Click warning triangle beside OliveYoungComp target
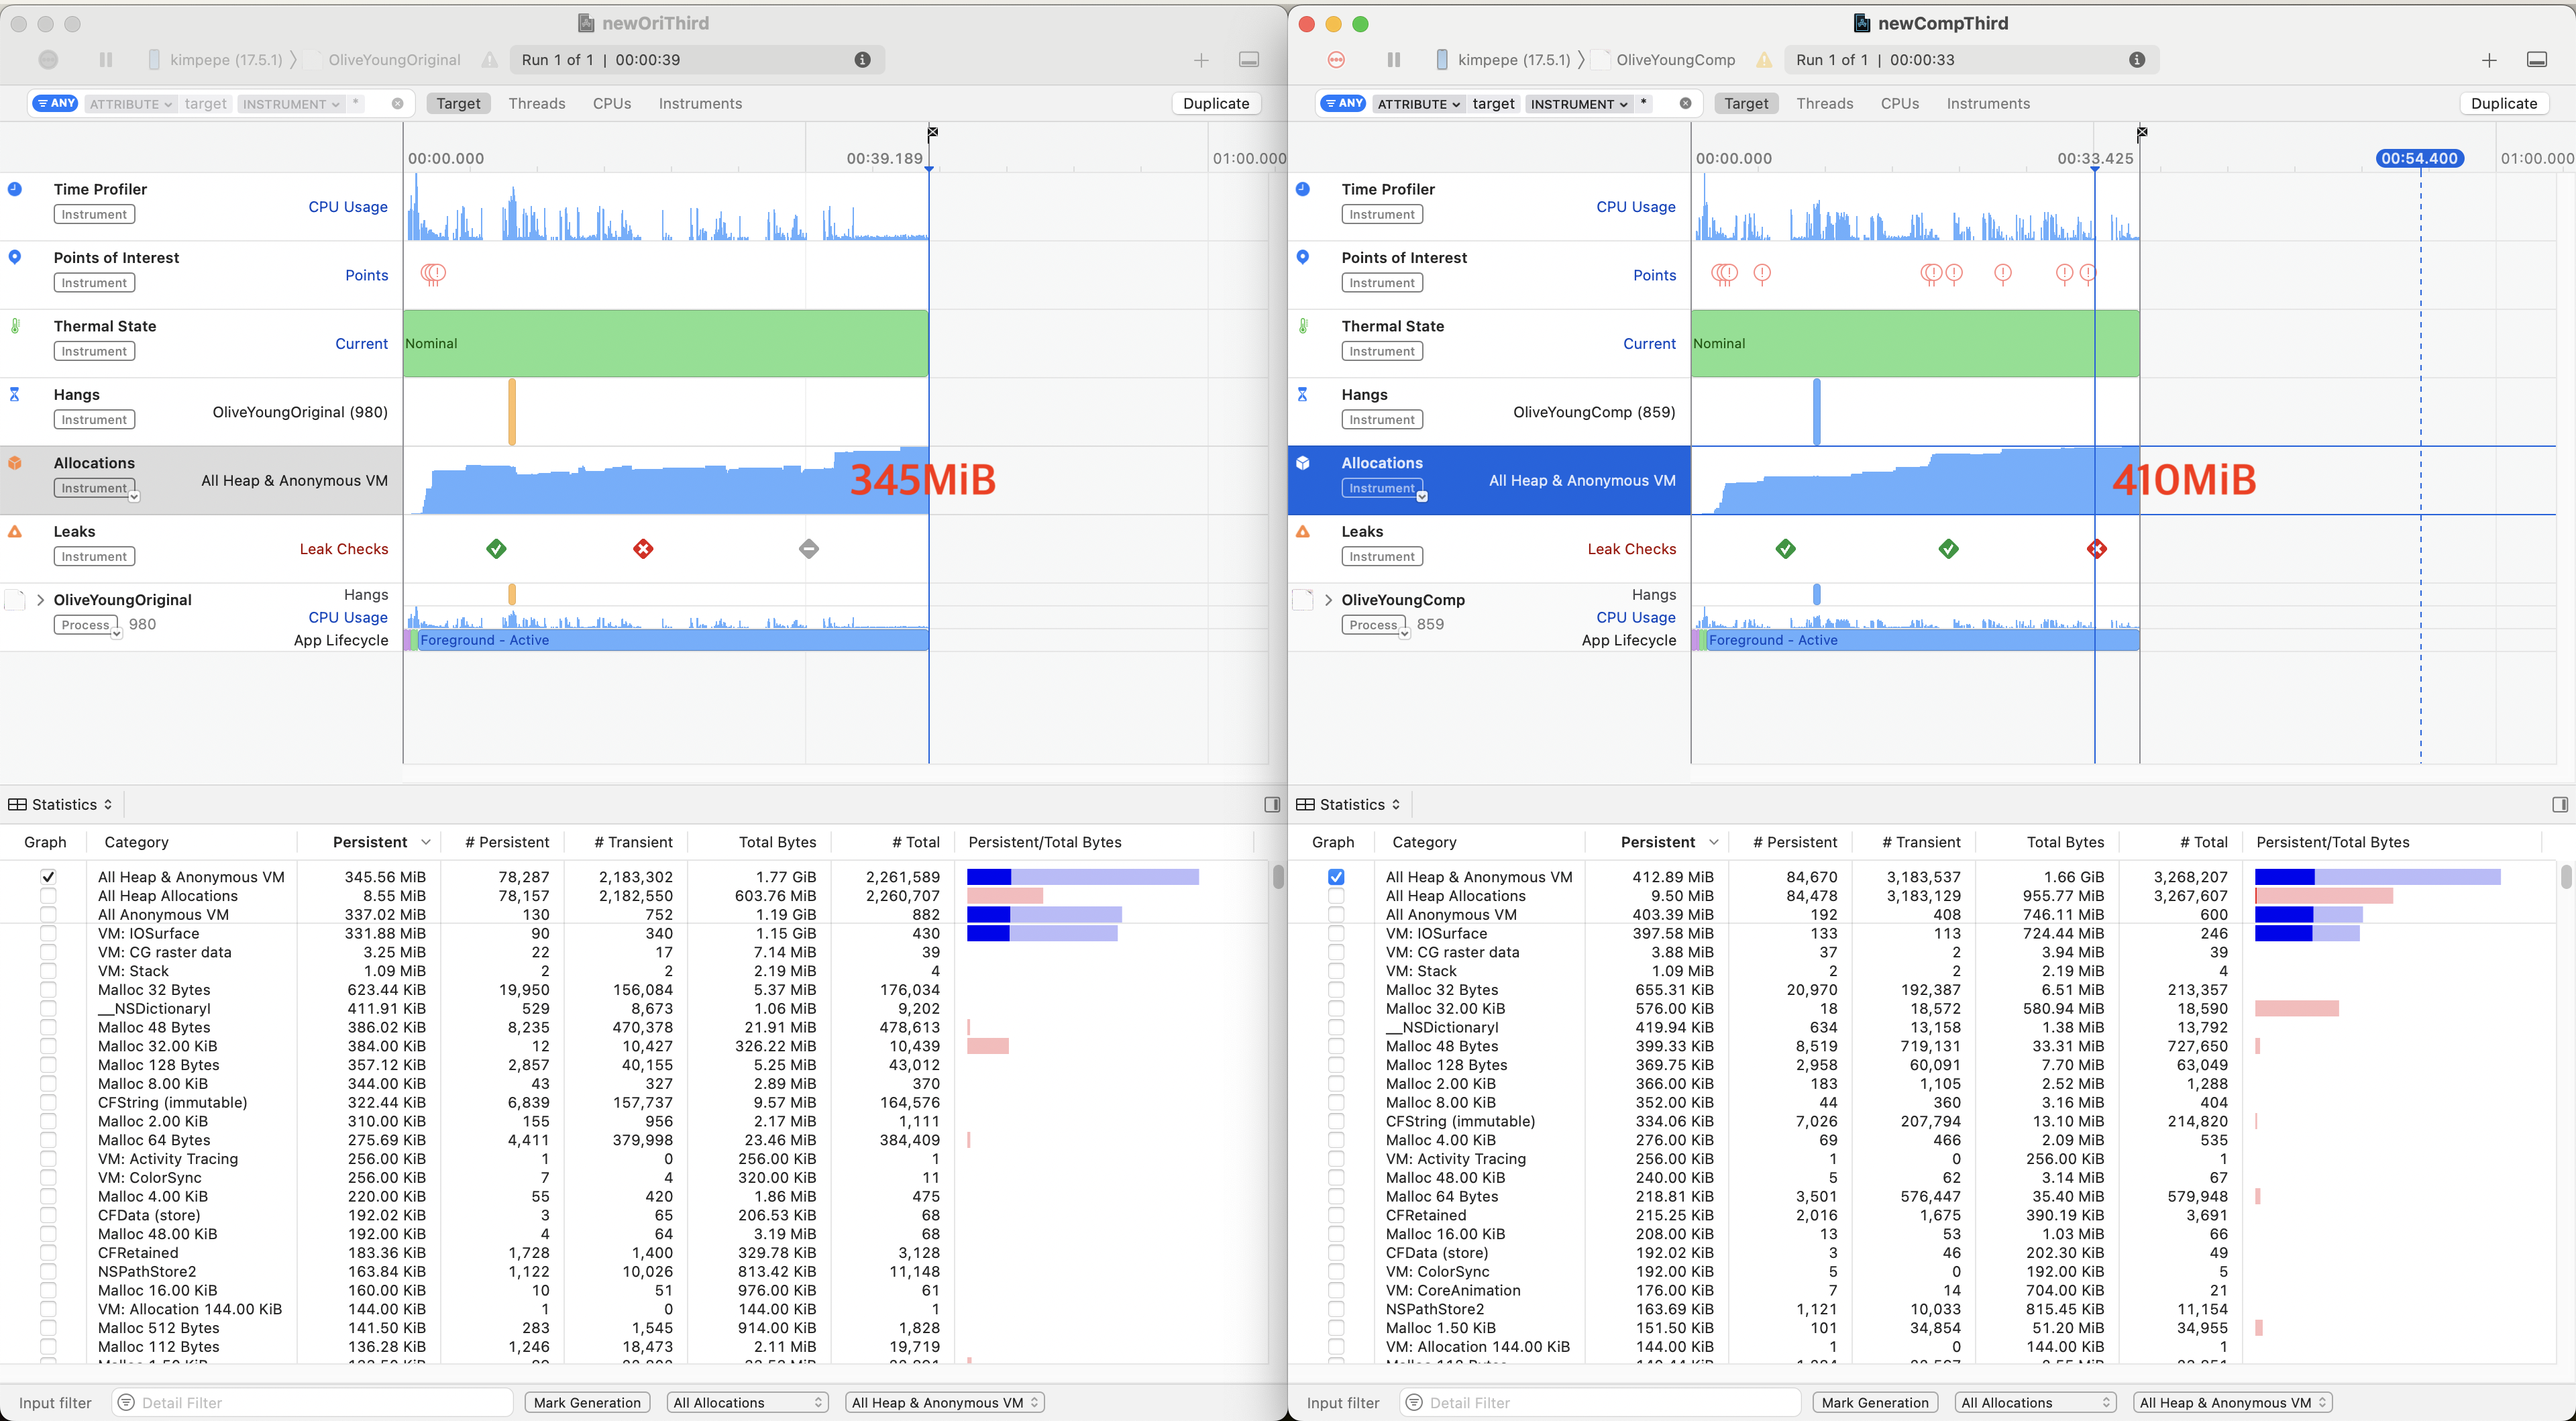The height and width of the screenshot is (1421, 2576). point(1764,60)
